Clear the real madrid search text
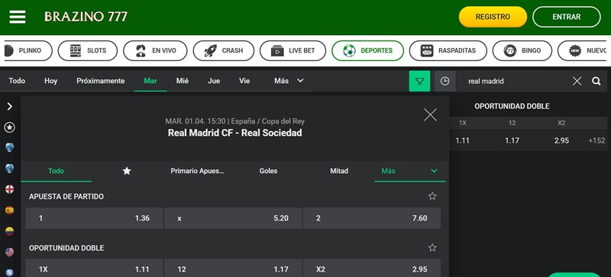 coord(577,81)
